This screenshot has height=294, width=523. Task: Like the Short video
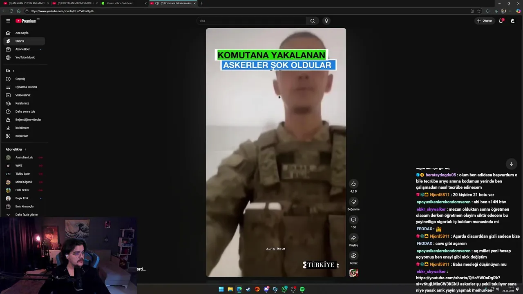pyautogui.click(x=353, y=184)
